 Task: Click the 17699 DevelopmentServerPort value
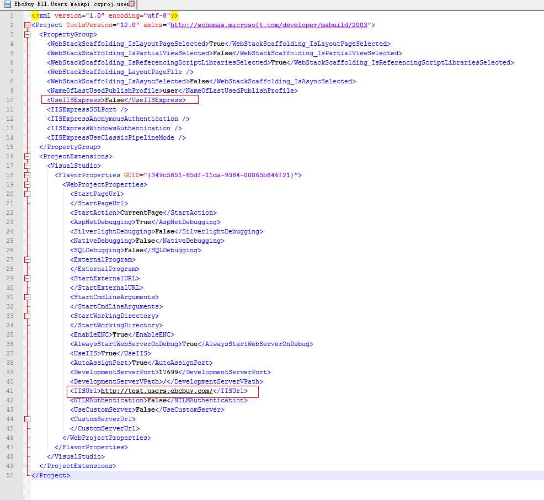(169, 372)
